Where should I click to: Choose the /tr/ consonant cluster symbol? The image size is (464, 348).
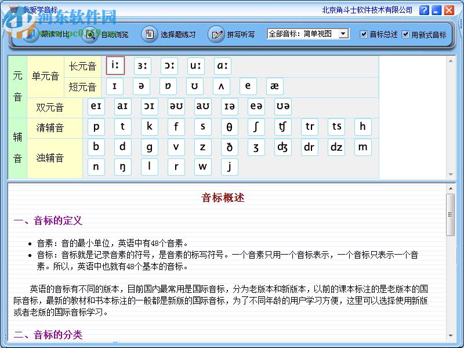coord(309,127)
